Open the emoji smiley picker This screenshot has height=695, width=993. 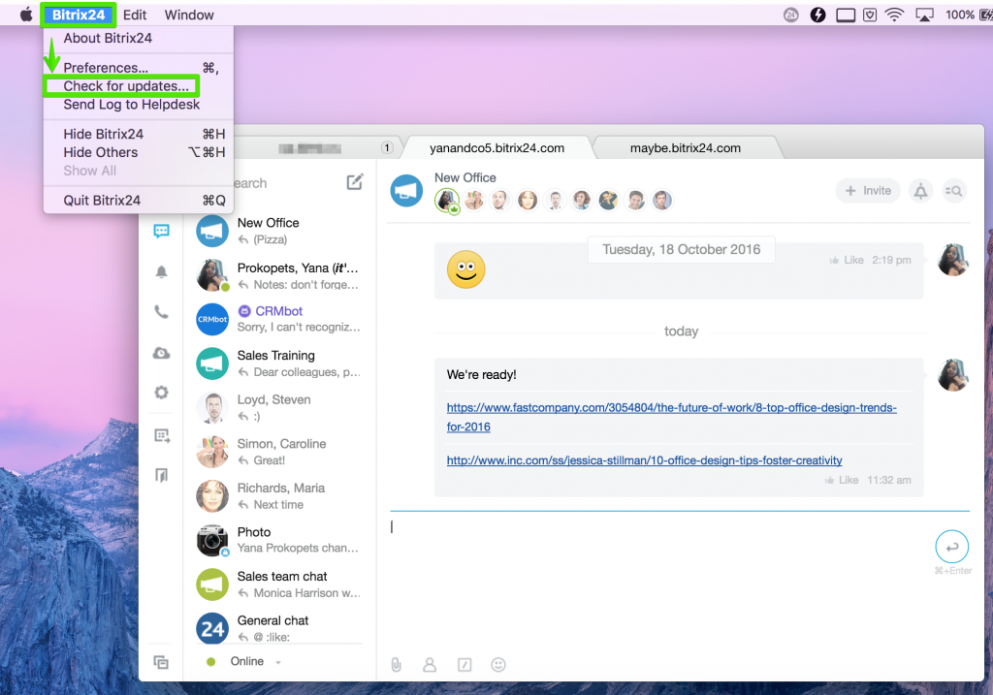click(x=498, y=665)
